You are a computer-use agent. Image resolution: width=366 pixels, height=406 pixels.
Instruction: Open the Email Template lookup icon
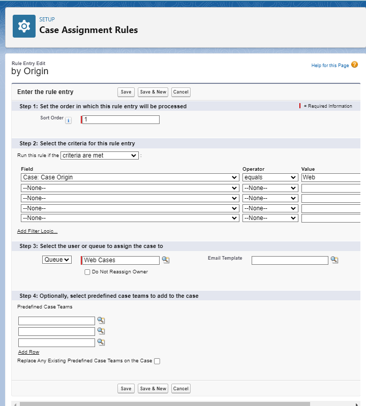point(334,260)
